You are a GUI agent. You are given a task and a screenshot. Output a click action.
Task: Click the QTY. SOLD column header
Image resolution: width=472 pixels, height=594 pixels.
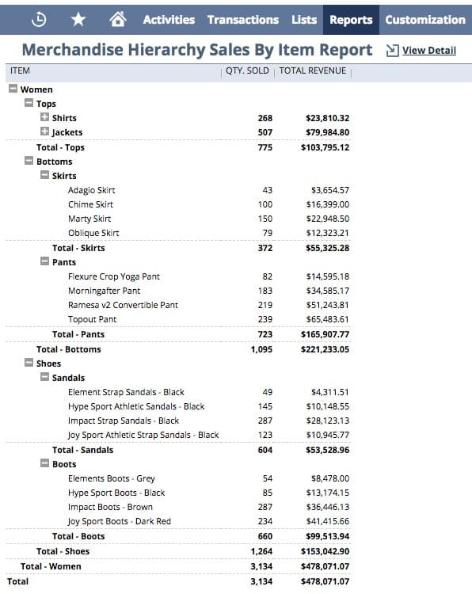click(x=247, y=70)
